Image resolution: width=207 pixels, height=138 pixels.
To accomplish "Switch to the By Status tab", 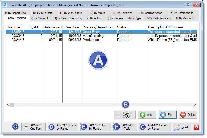I will [x=97, y=13].
